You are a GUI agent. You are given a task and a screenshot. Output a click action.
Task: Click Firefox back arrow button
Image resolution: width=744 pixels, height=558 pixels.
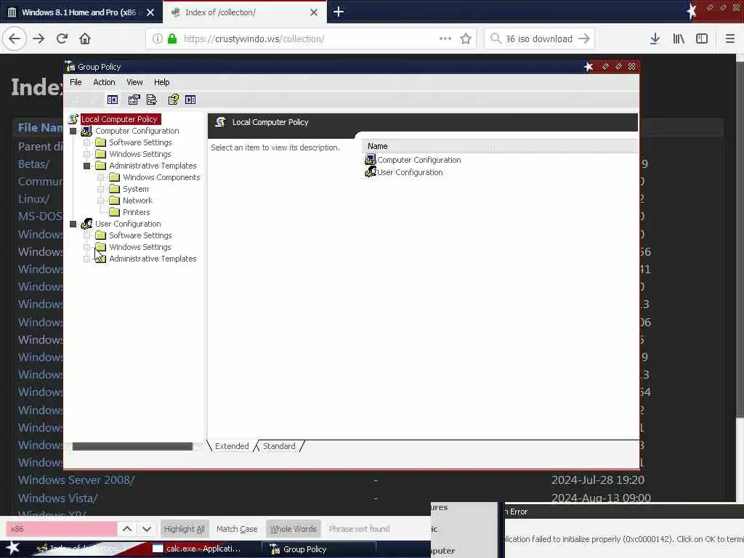click(15, 39)
